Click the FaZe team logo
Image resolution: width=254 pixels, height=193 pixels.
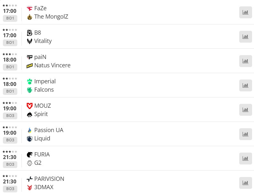[x=30, y=8]
